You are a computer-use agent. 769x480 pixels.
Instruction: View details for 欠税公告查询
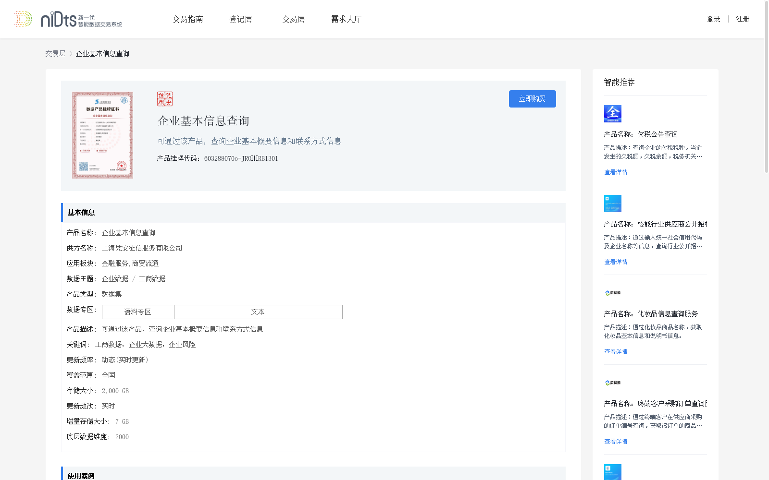click(x=616, y=172)
